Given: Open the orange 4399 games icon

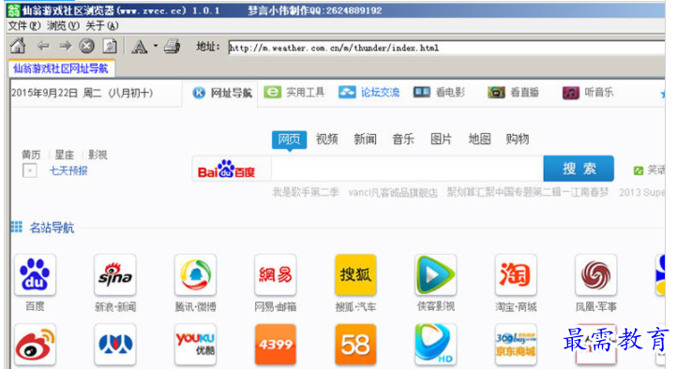Looking at the screenshot, I should point(276,345).
